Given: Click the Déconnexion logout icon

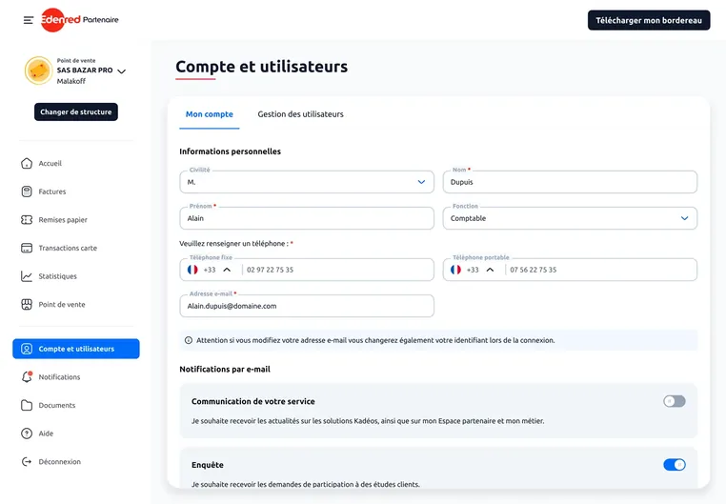Looking at the screenshot, I should [x=27, y=461].
